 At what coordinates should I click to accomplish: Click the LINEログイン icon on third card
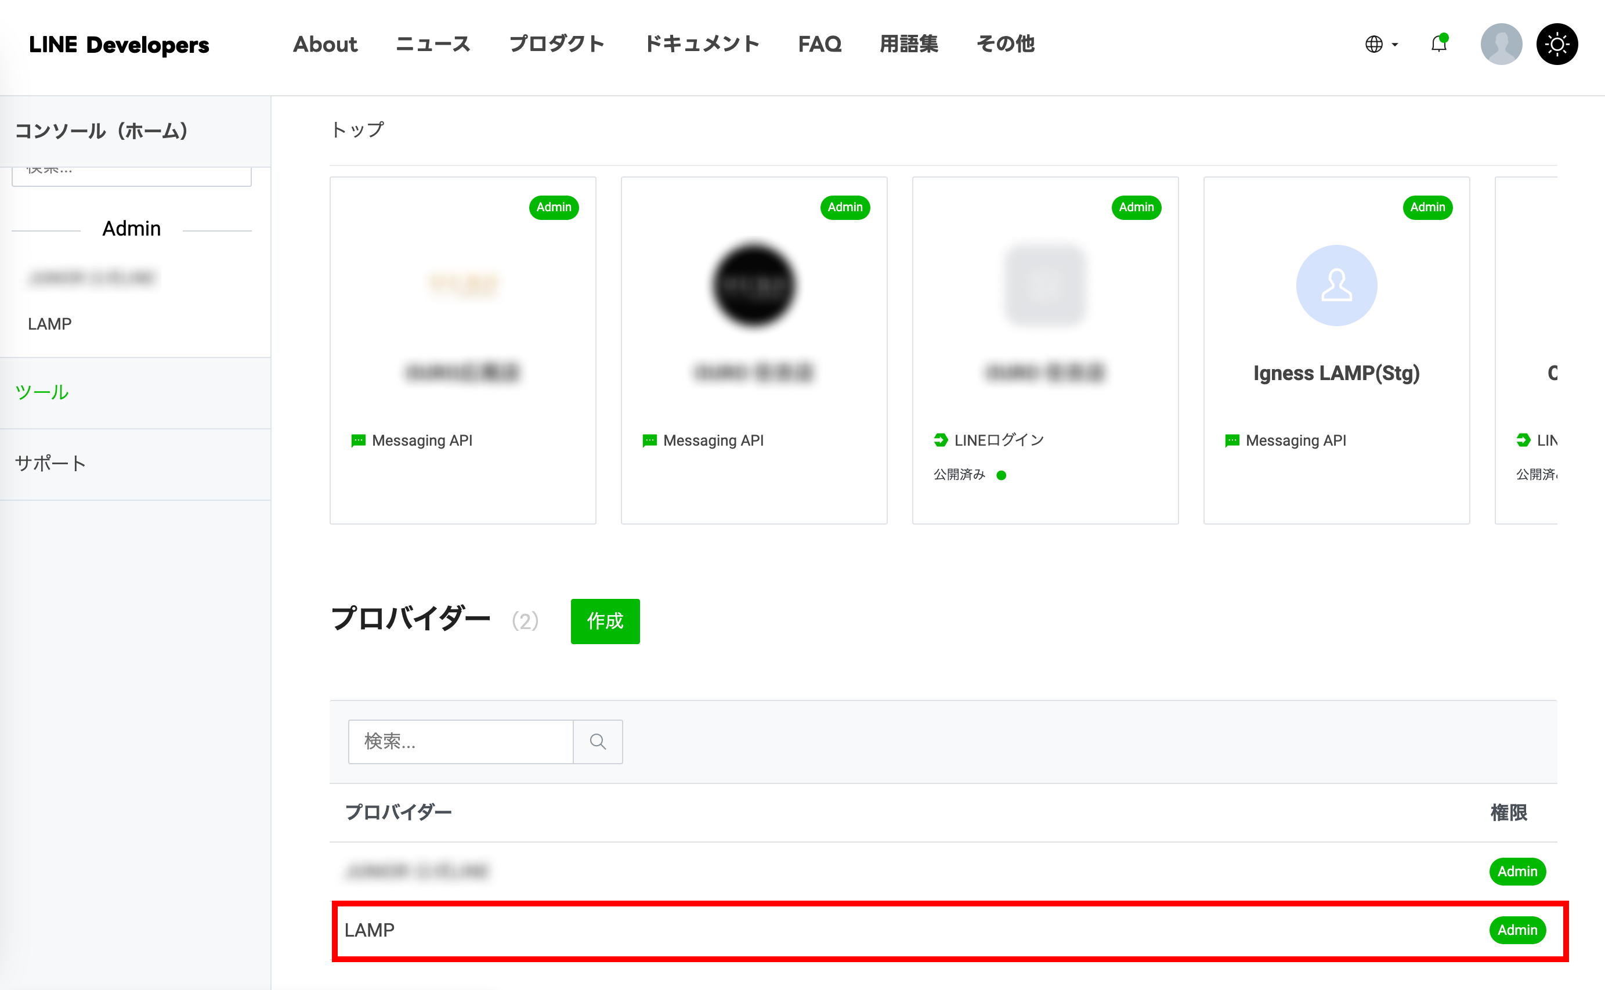(941, 440)
